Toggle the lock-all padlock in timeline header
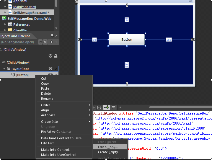 pos(56,56)
